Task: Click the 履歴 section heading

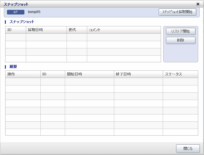Action: 13,67
